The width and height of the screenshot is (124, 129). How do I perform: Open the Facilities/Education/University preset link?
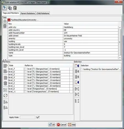pos(23,20)
